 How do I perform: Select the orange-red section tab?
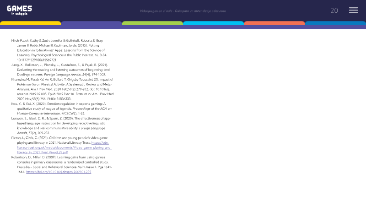(274, 23)
